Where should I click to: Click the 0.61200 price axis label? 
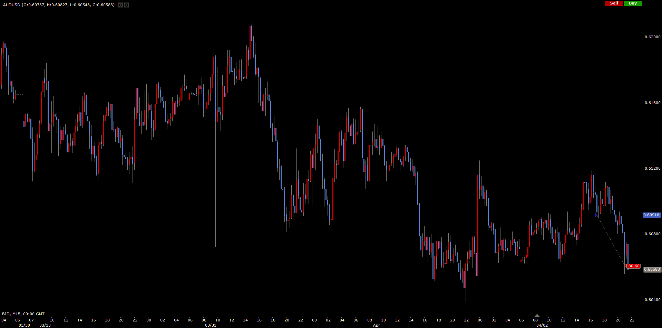click(652, 168)
